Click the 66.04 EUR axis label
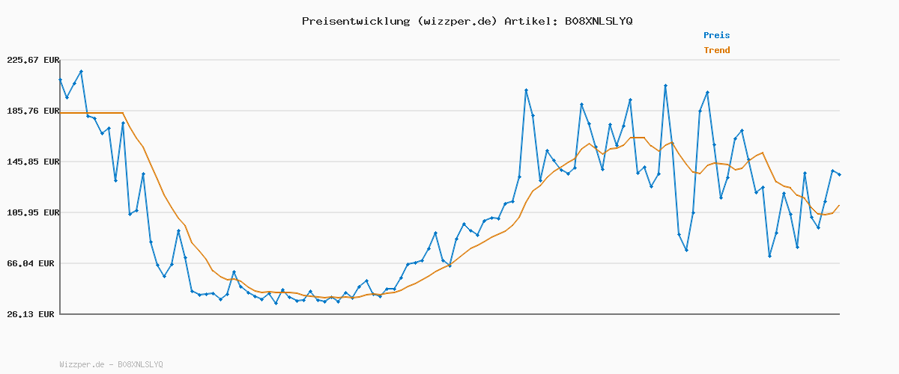 pyautogui.click(x=34, y=263)
